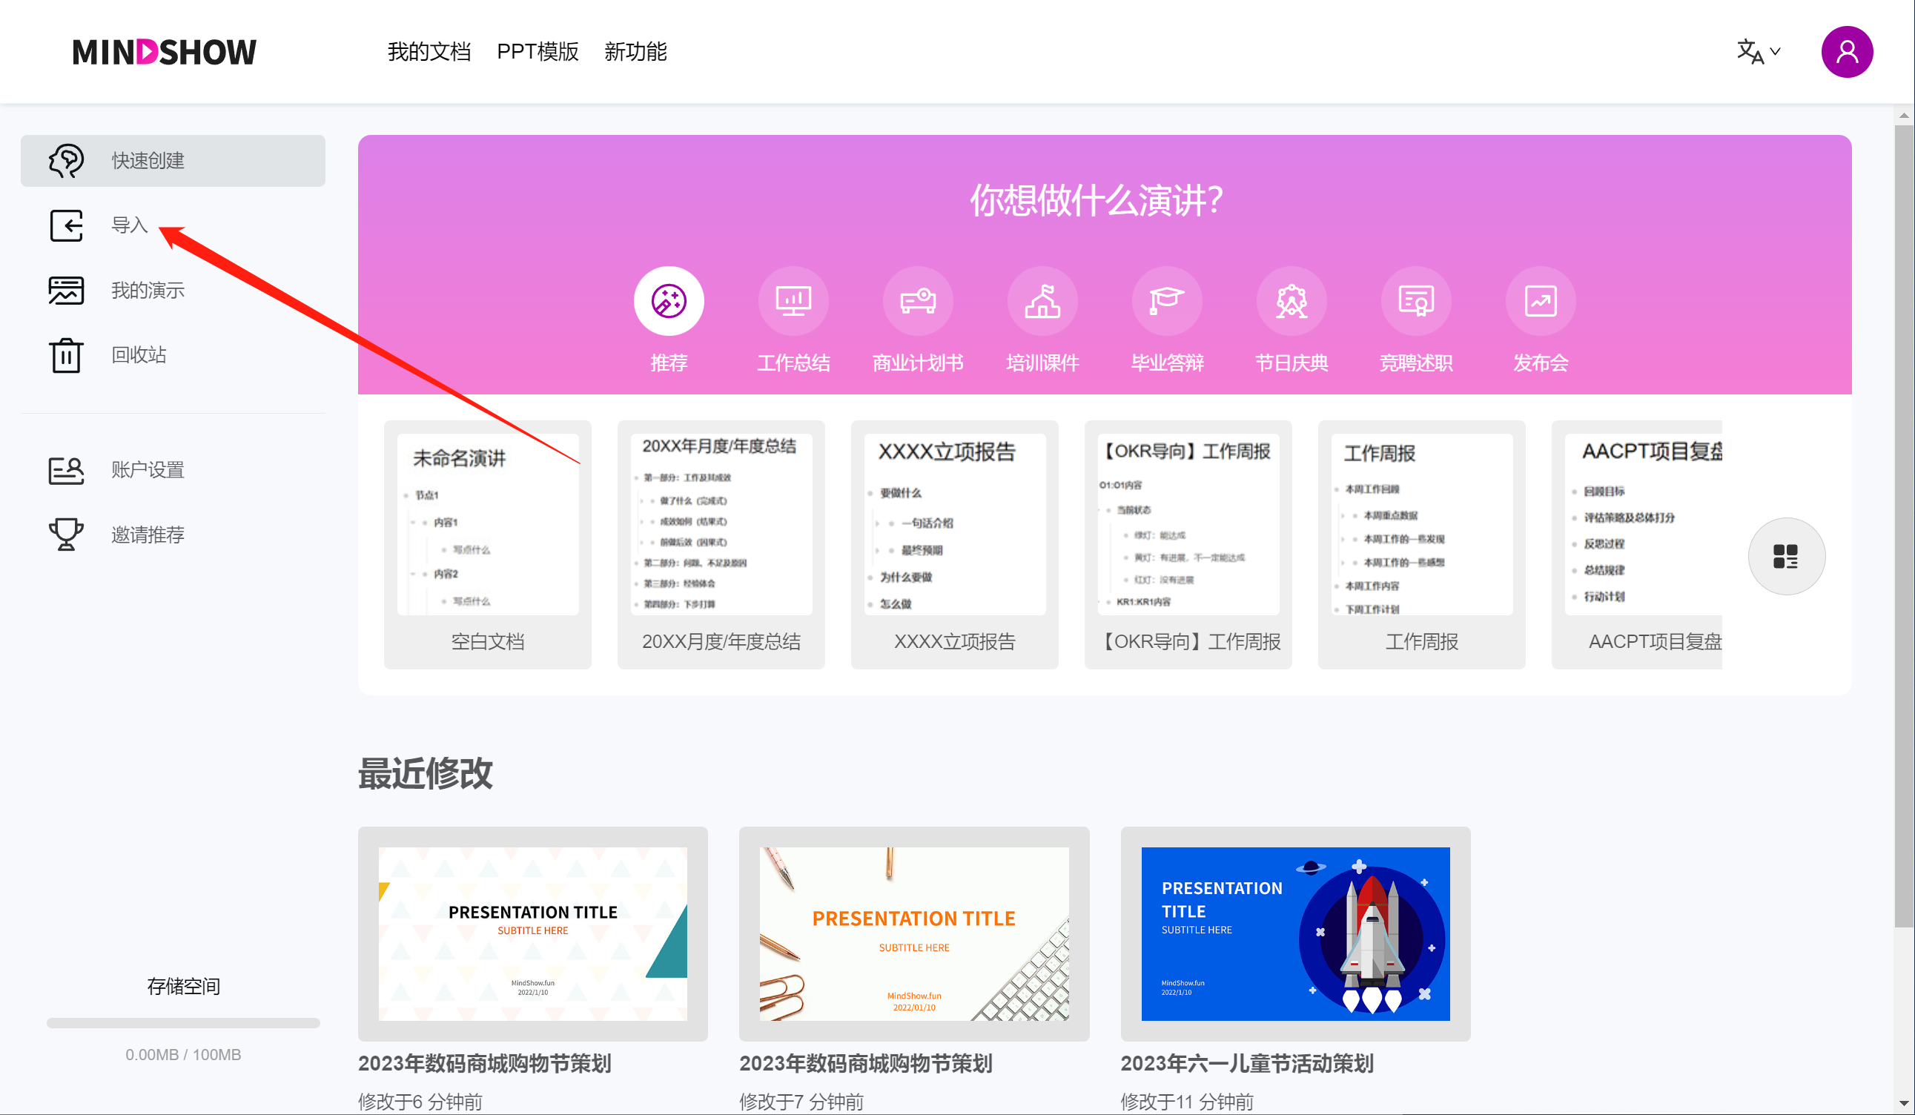Expand the language translation dropdown
Viewport: 1915px width, 1115px height.
tap(1758, 52)
